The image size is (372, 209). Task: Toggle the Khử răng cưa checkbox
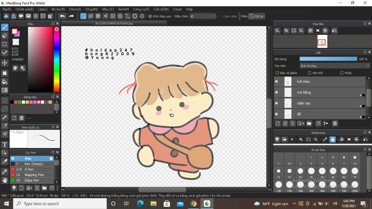pos(150,16)
